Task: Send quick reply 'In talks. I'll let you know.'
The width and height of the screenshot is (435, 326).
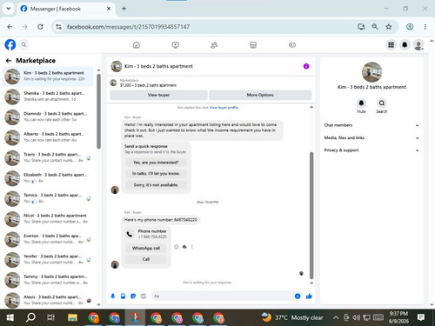Action: tap(156, 174)
